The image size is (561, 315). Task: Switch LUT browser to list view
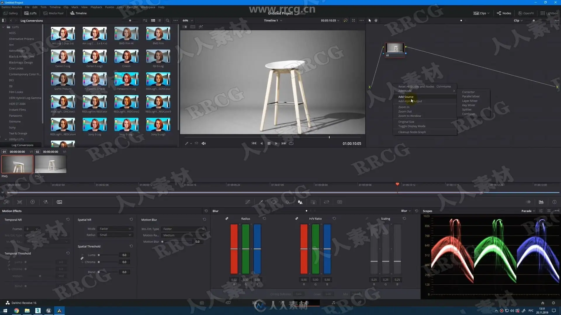click(160, 20)
